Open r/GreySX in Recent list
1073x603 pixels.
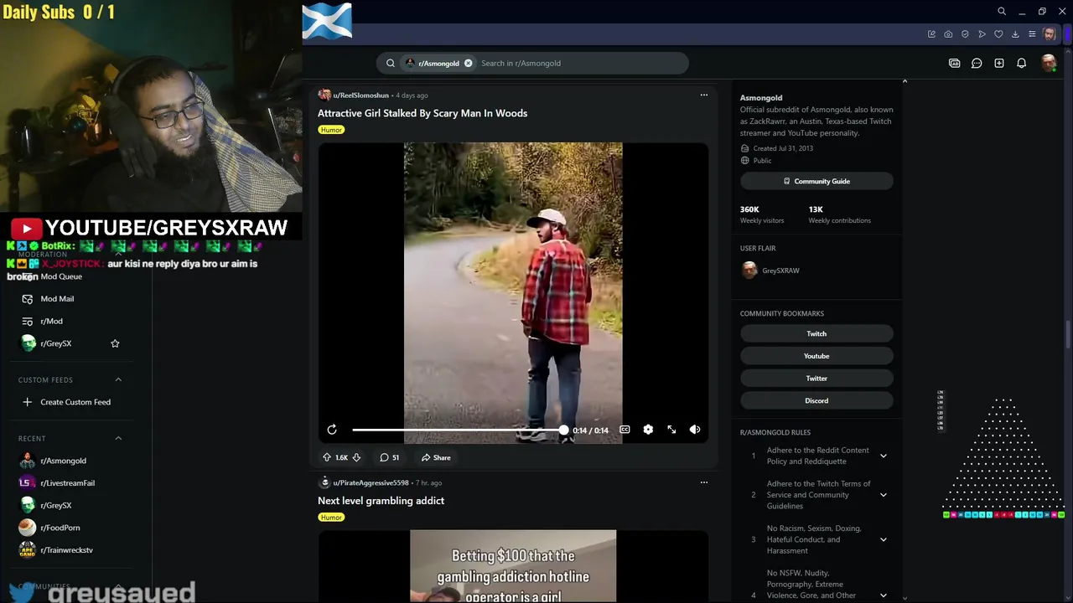tap(56, 505)
